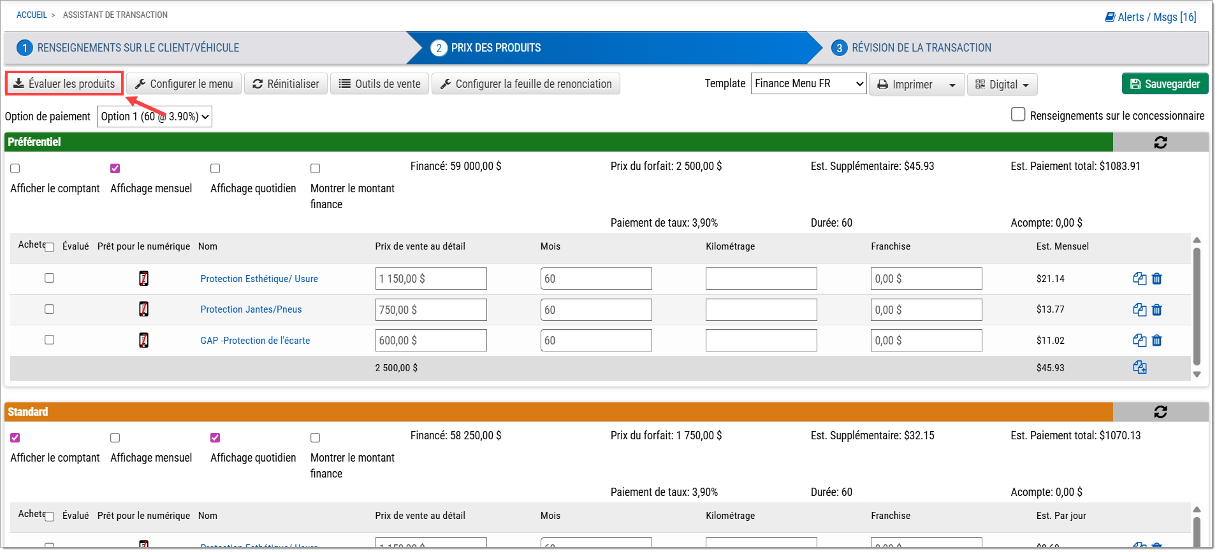
Task: Click the refresh icon on Standard header
Action: 1160,412
